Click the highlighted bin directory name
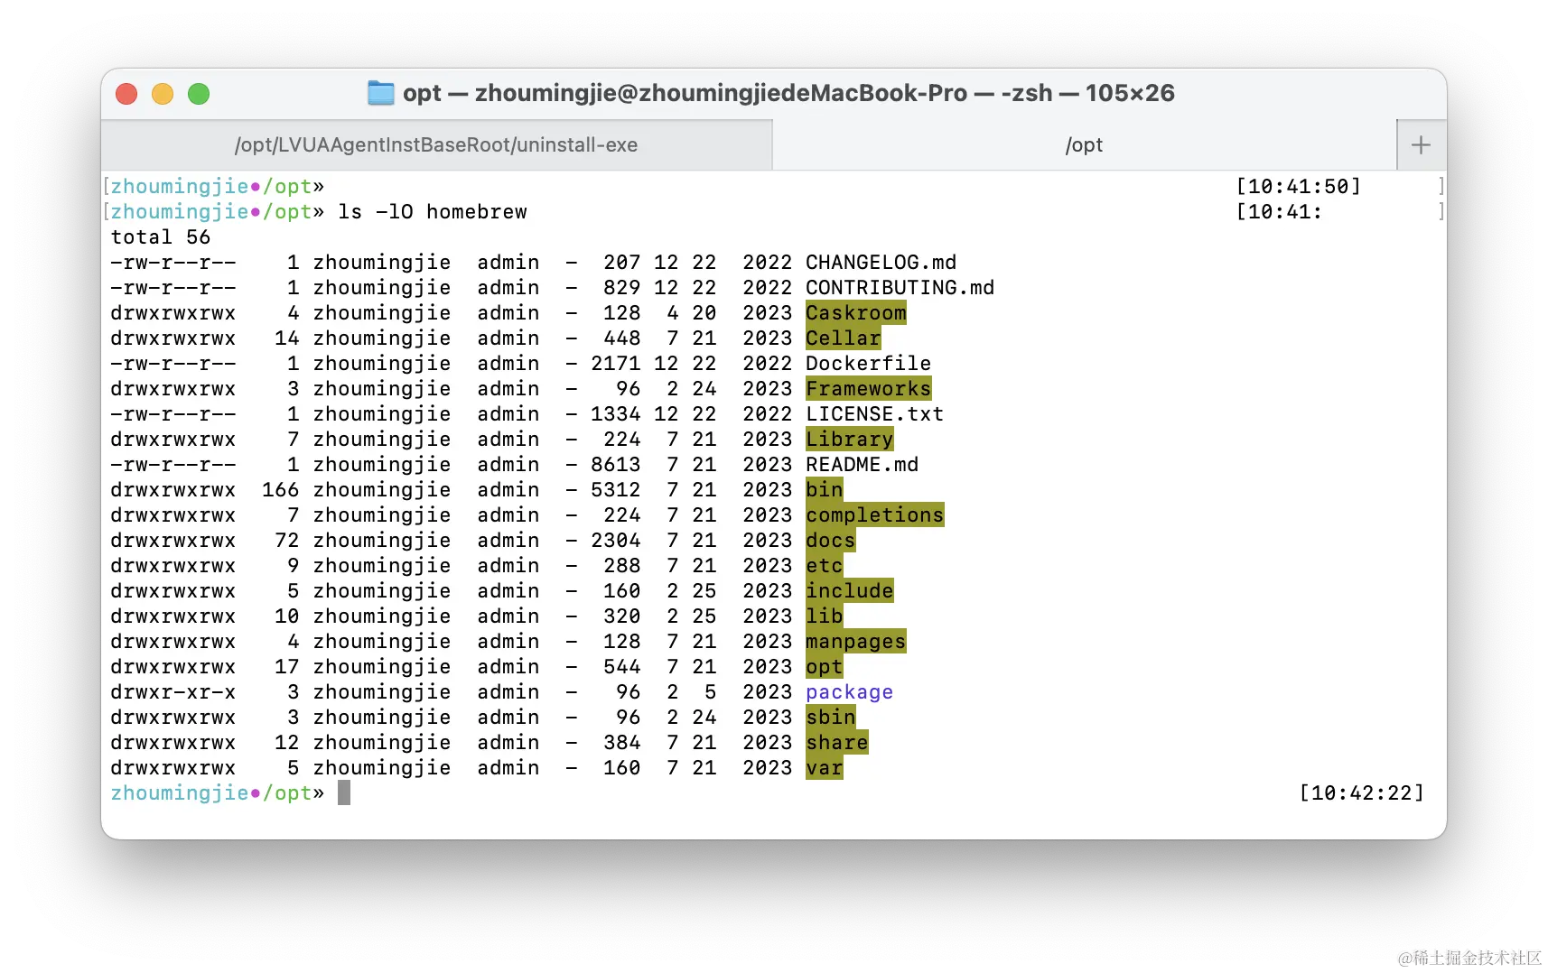The height and width of the screenshot is (973, 1548). click(825, 490)
